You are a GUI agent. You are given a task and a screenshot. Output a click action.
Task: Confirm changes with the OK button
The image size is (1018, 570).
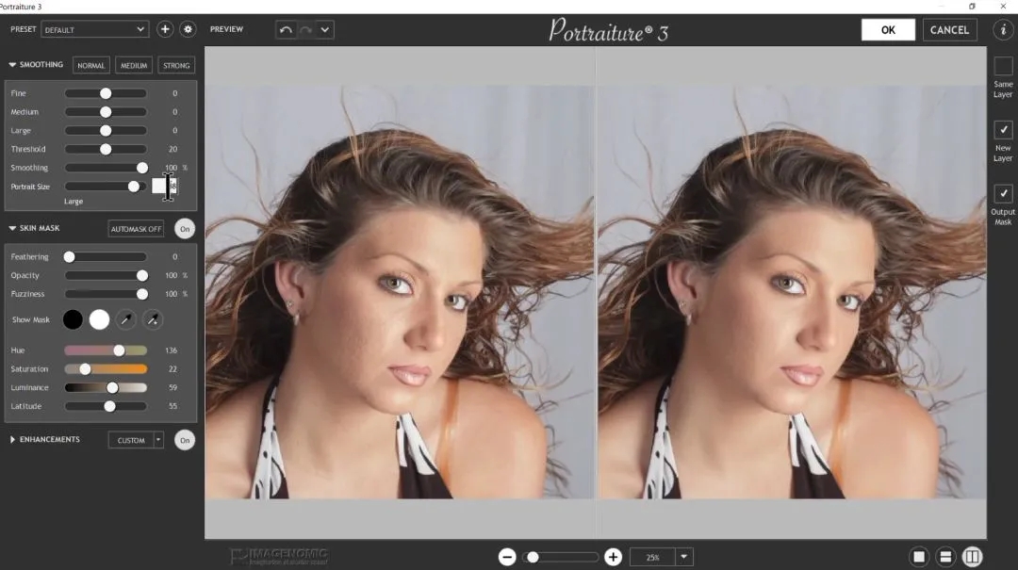888,30
